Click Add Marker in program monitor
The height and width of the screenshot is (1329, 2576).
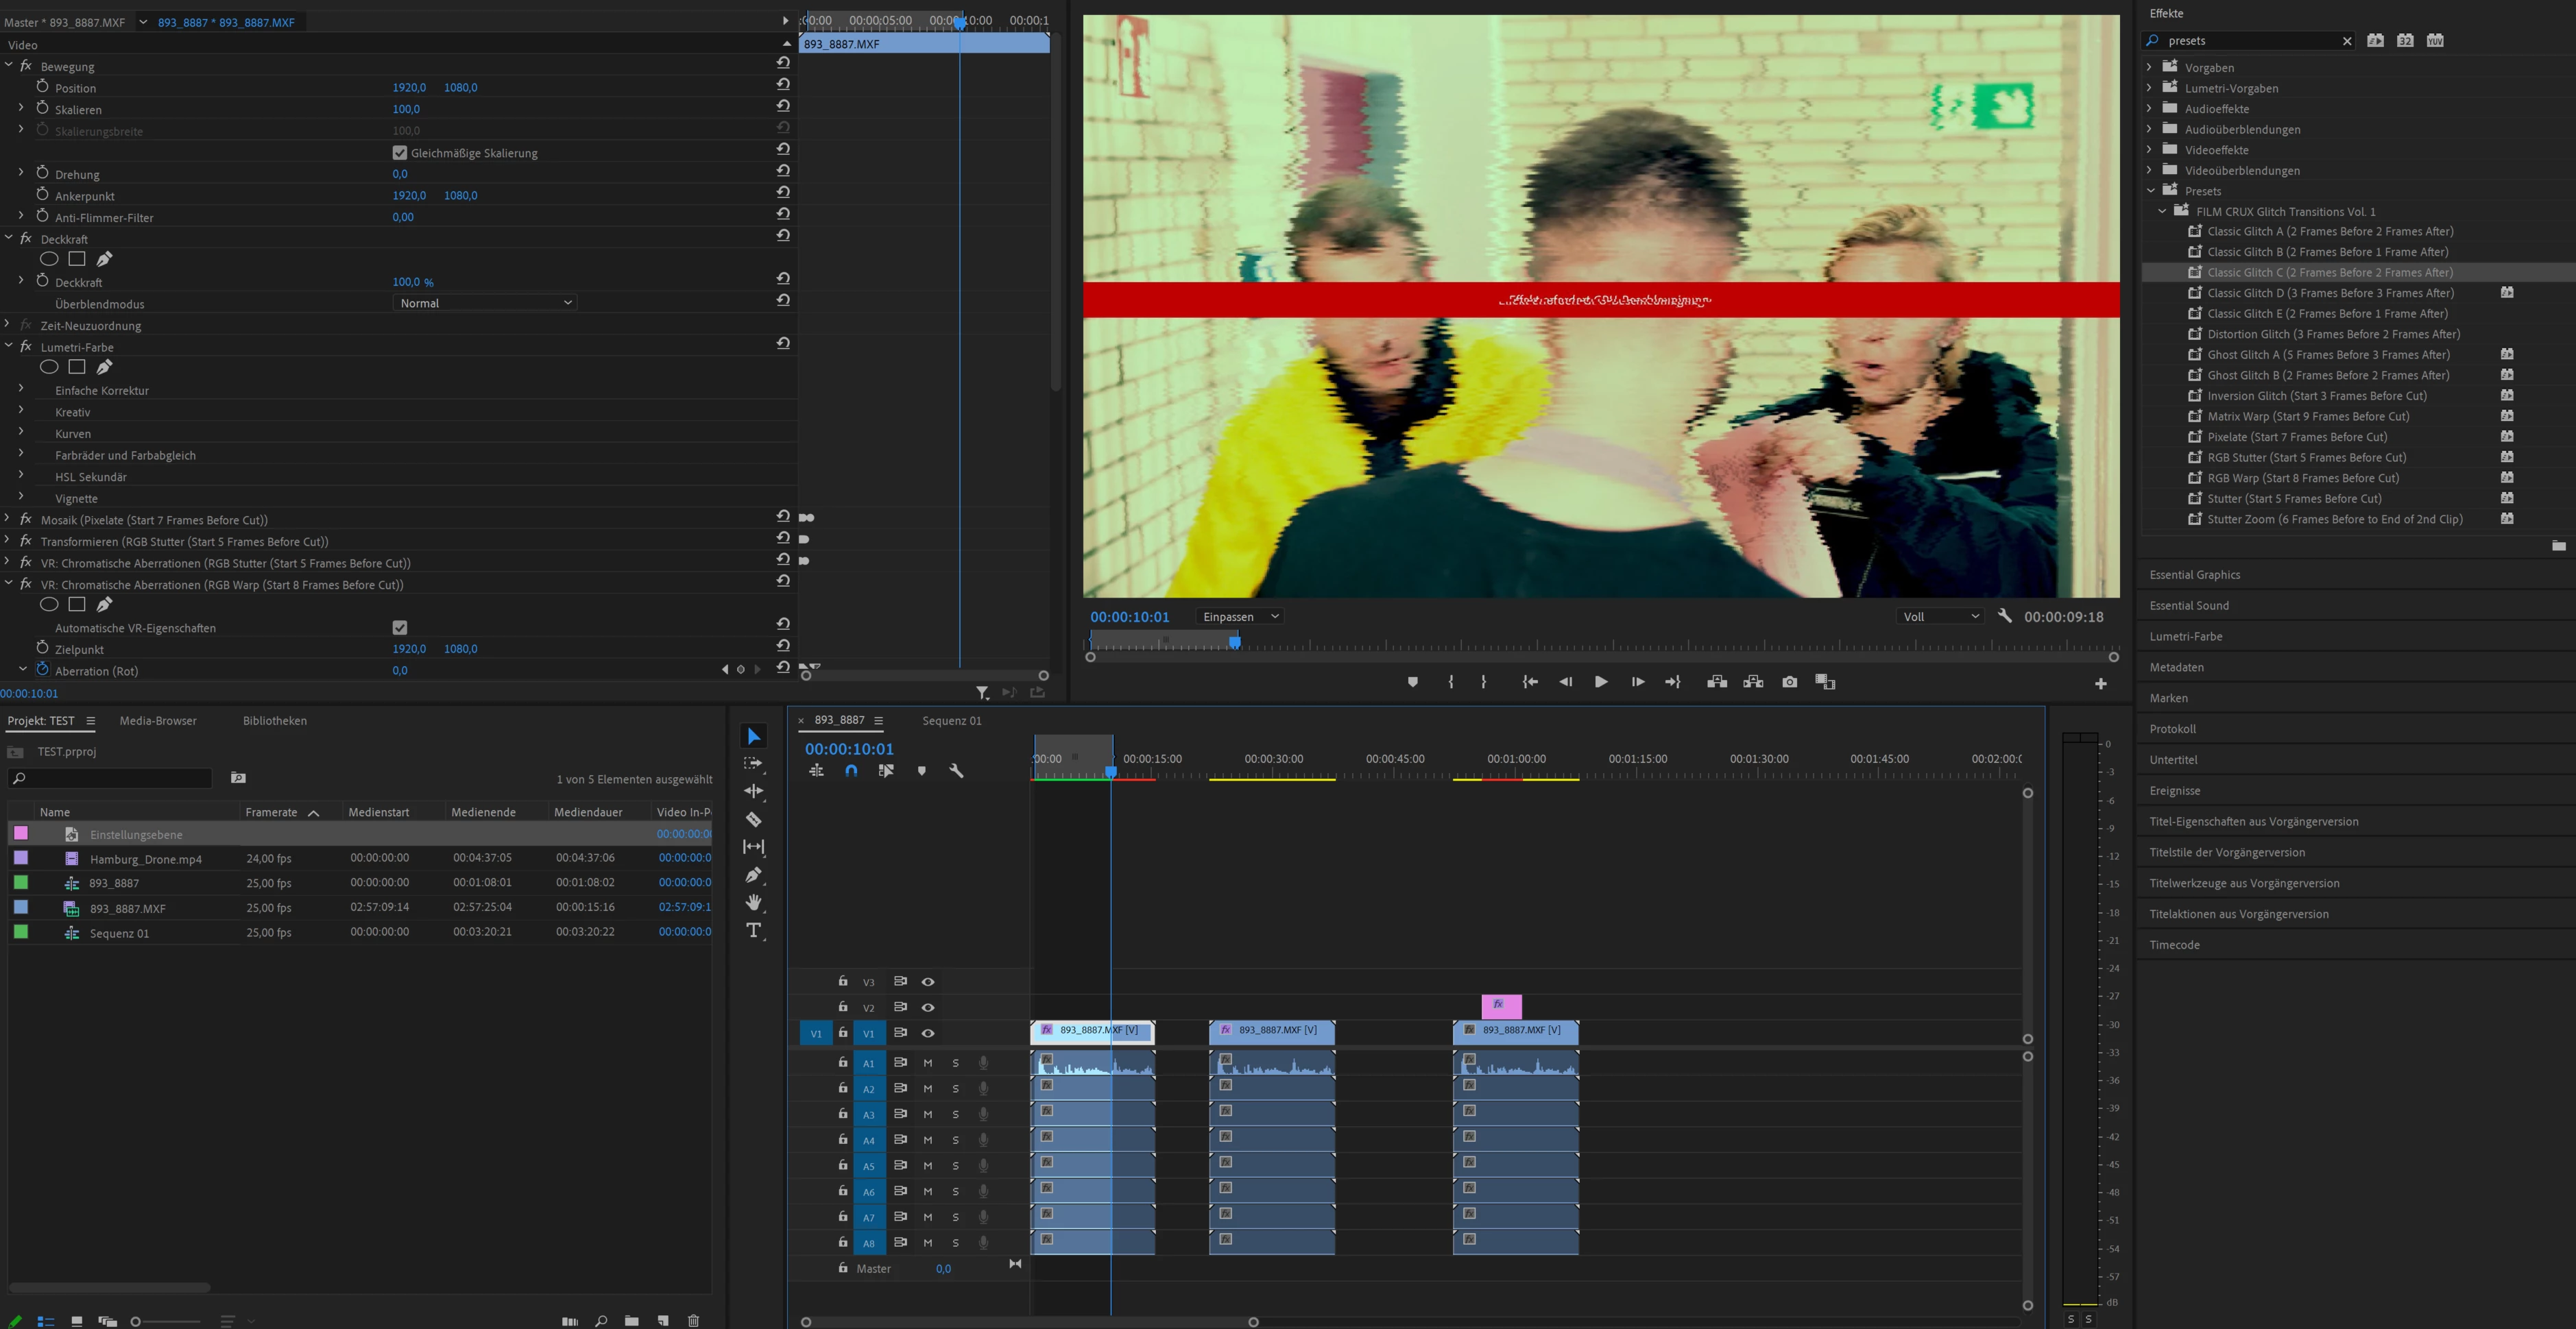pyautogui.click(x=1412, y=682)
